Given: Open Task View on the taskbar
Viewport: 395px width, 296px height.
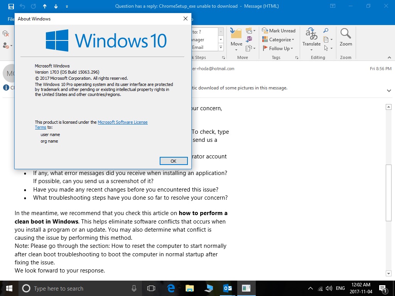Looking at the screenshot, I should click(151, 288).
